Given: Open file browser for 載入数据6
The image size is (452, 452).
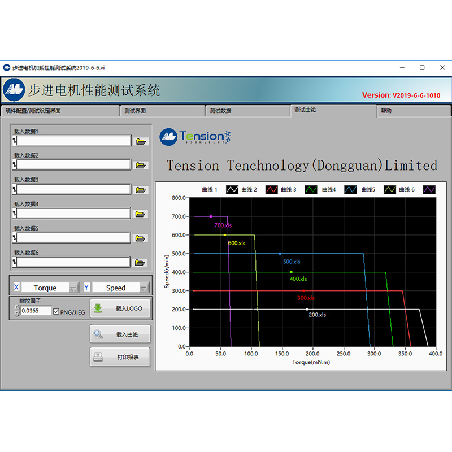Looking at the screenshot, I should [x=141, y=263].
